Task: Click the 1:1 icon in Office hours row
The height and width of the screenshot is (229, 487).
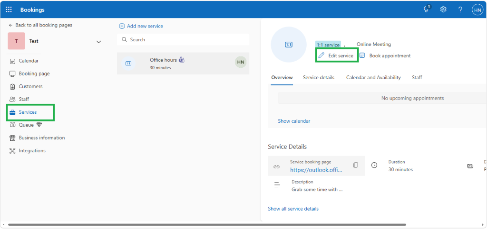Action: [x=128, y=64]
